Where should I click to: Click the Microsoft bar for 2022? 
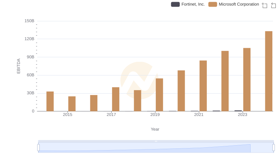[x=225, y=81]
